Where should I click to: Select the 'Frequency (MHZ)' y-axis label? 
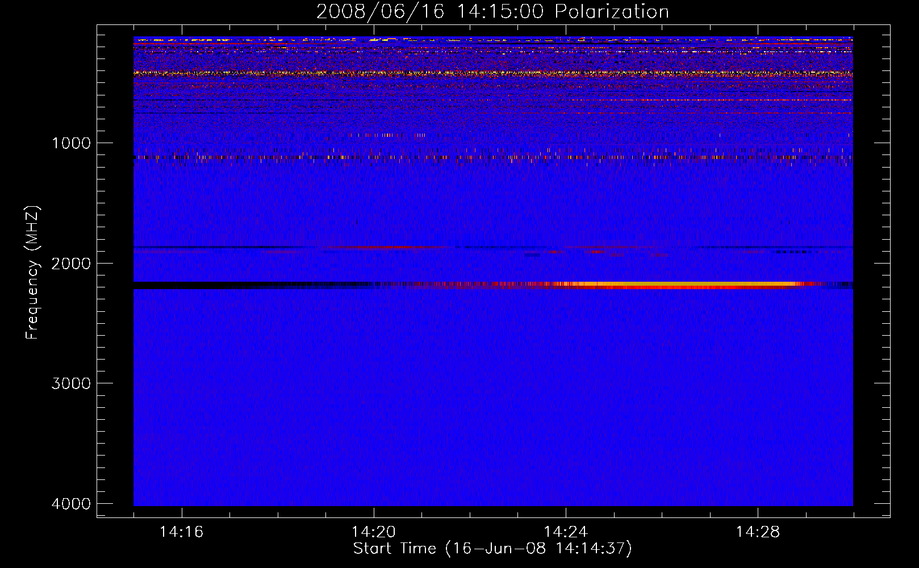click(32, 273)
